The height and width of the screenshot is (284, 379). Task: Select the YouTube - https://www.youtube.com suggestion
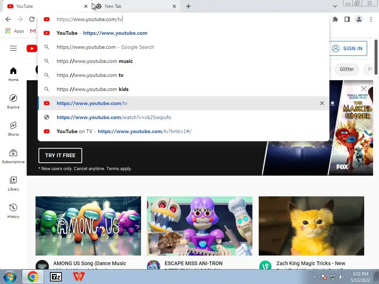(x=184, y=33)
